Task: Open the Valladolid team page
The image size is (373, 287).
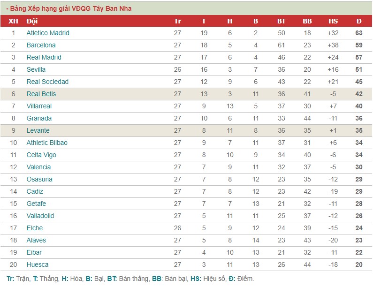Action: coord(40,216)
